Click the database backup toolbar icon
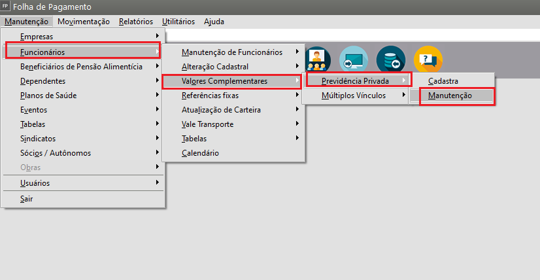540x280 pixels. tap(391, 60)
